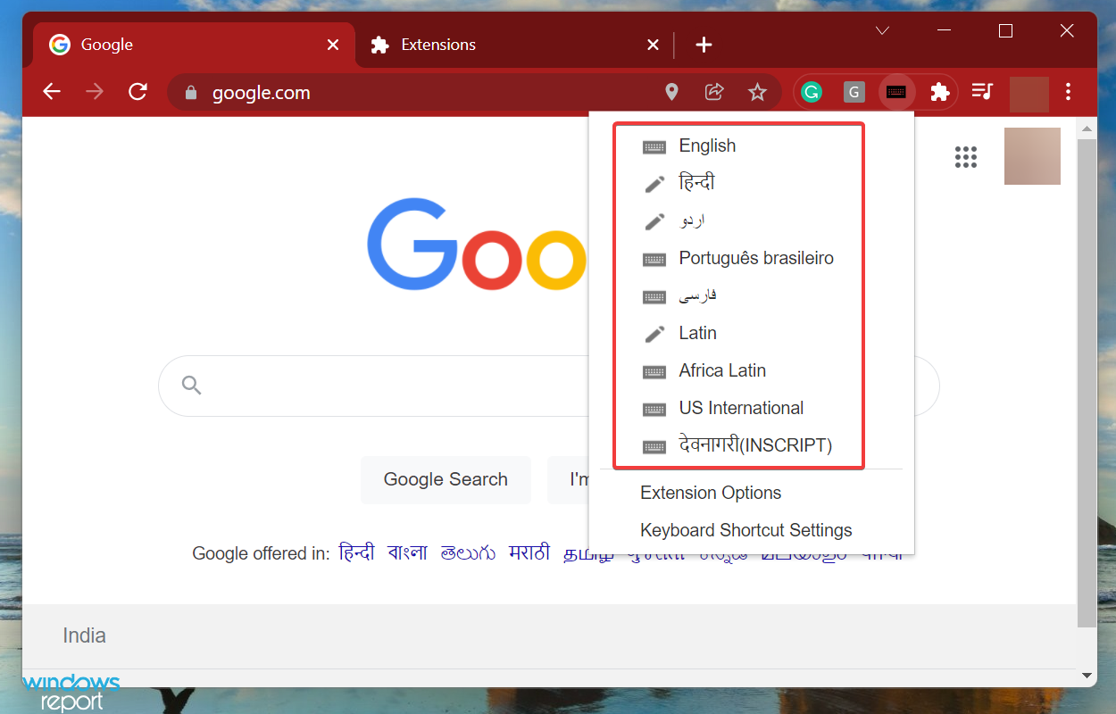Open a new tab with plus button
This screenshot has width=1116, height=714.
(704, 45)
